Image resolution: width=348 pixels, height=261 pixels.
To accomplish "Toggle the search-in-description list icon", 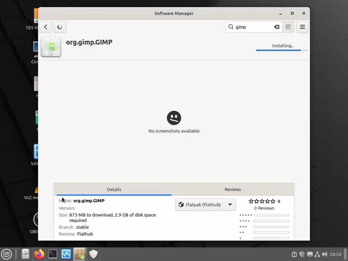I will click(x=288, y=27).
